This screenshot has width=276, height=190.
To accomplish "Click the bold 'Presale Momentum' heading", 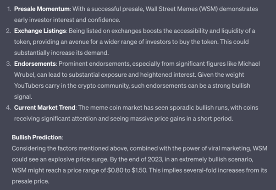I will [42, 9].
